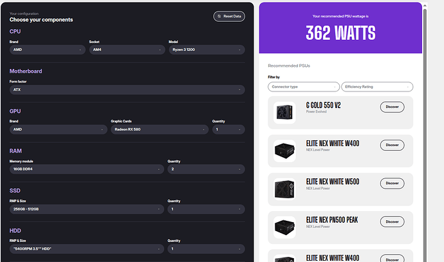Click the refresh icon in Reset Data button
444x262 pixels.
coord(219,17)
